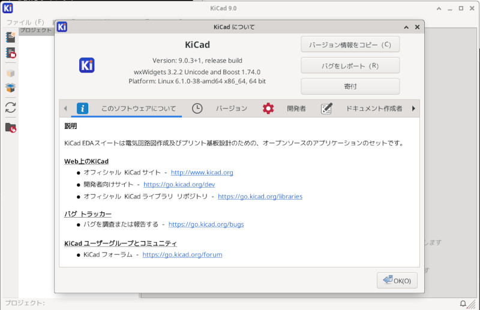The height and width of the screenshot is (310, 480).
Task: Open https://go.kicad.org/dev link
Action: (179, 185)
